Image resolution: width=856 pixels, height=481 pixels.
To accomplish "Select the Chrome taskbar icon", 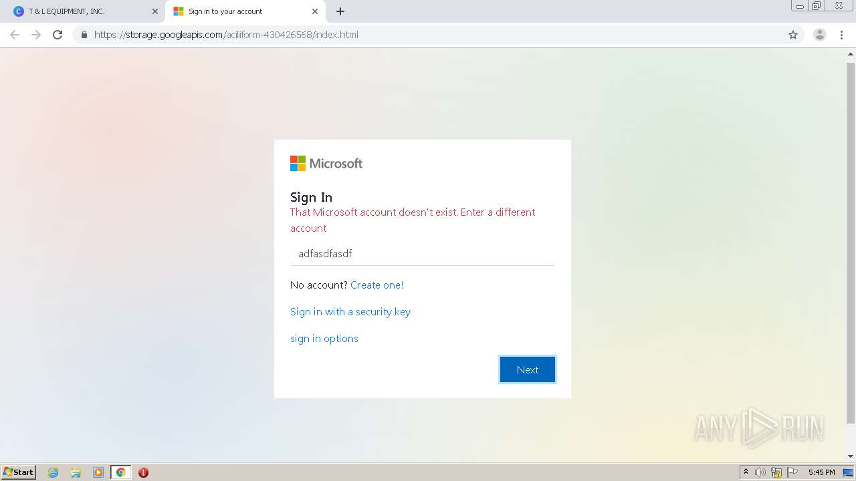I will [120, 472].
